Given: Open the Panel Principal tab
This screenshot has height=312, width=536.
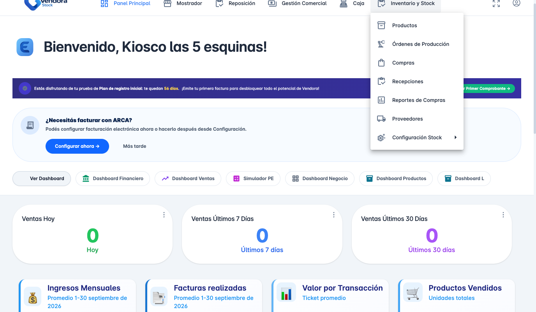Looking at the screenshot, I should (x=125, y=4).
